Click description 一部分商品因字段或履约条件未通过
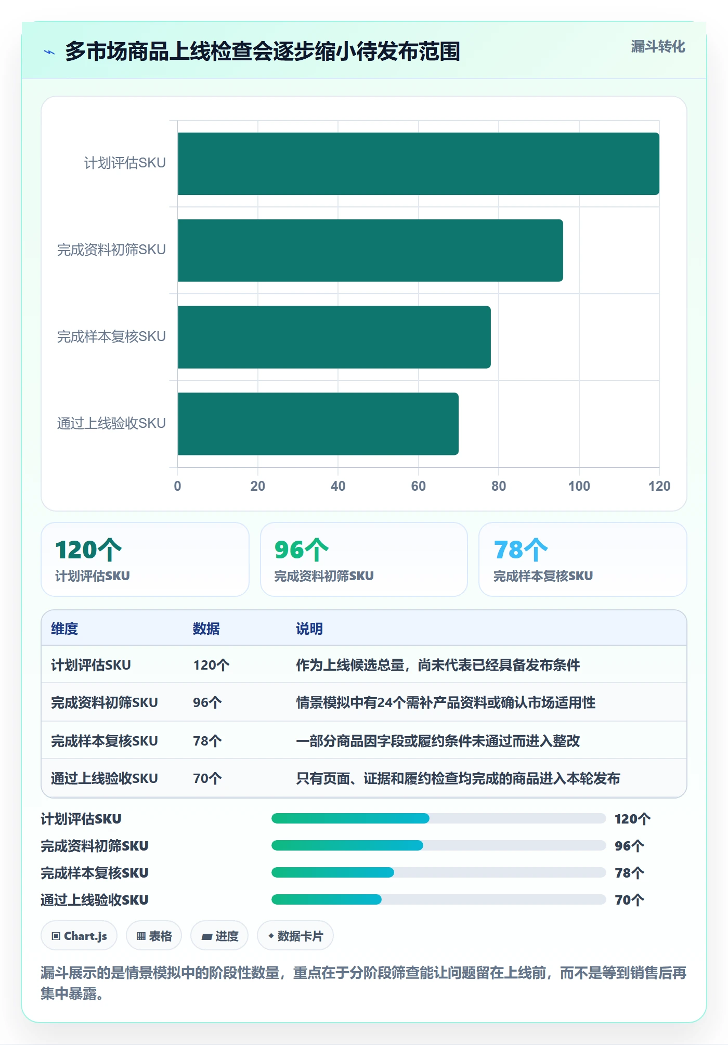 [x=438, y=741]
